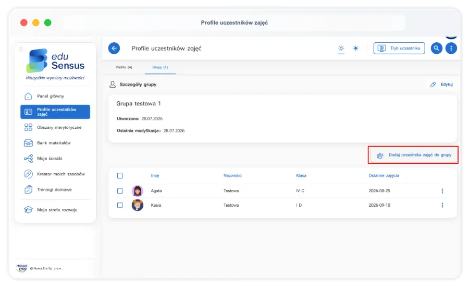Open three-dot menu for Agata row

[442, 191]
